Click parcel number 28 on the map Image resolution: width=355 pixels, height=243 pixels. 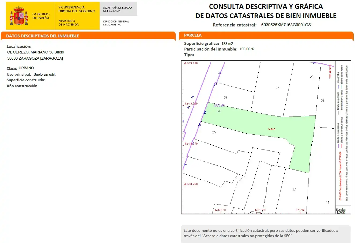(277, 88)
